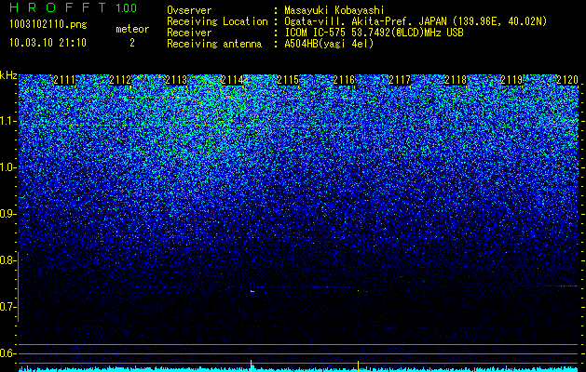The image size is (586, 372).
Task: Click the meteor count value 2
Action: tap(132, 43)
